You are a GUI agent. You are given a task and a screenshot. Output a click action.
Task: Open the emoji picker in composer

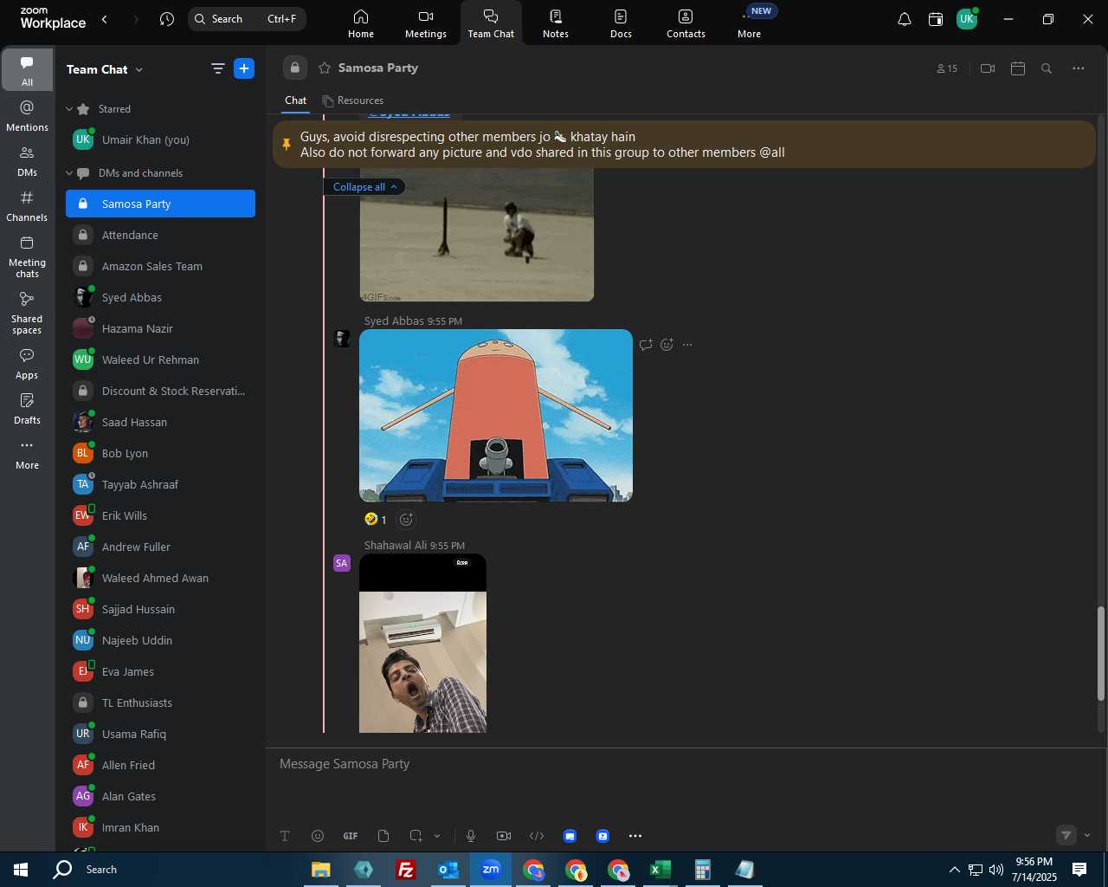tap(318, 836)
